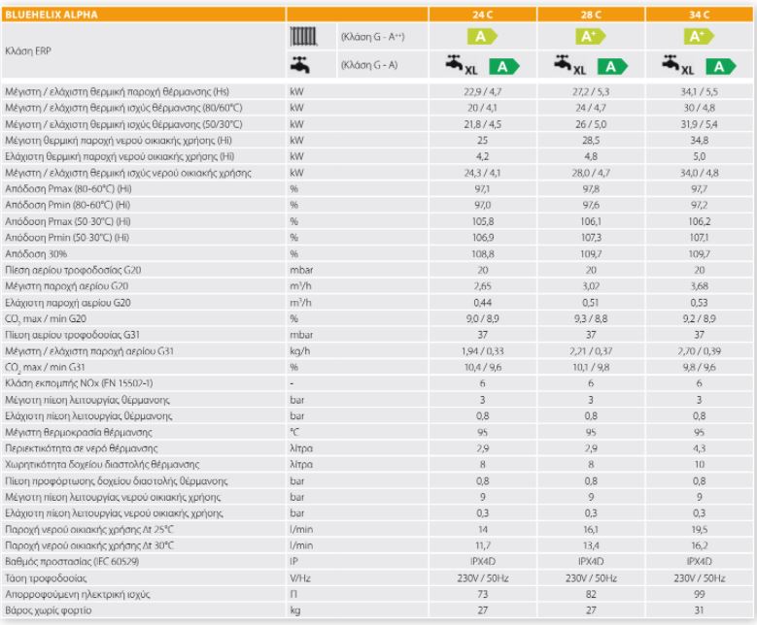Screen dimensions: 757x625
Task: Click the kg/h unit cell
Action: 300,351
